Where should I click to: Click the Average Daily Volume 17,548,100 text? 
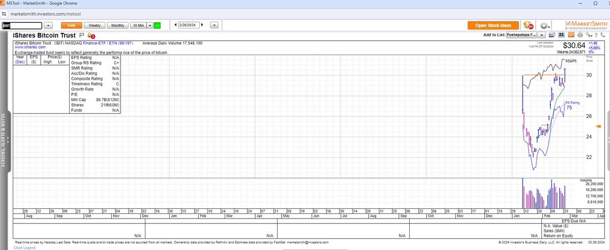172,43
